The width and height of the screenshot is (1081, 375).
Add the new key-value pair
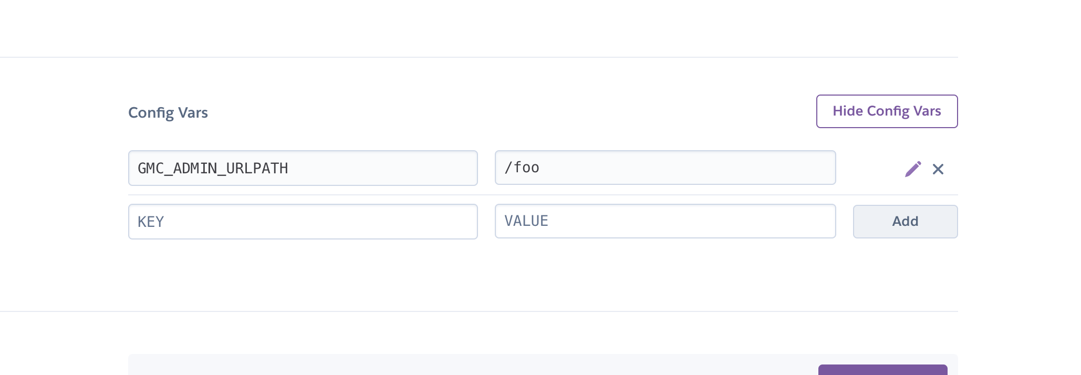pyautogui.click(x=905, y=222)
